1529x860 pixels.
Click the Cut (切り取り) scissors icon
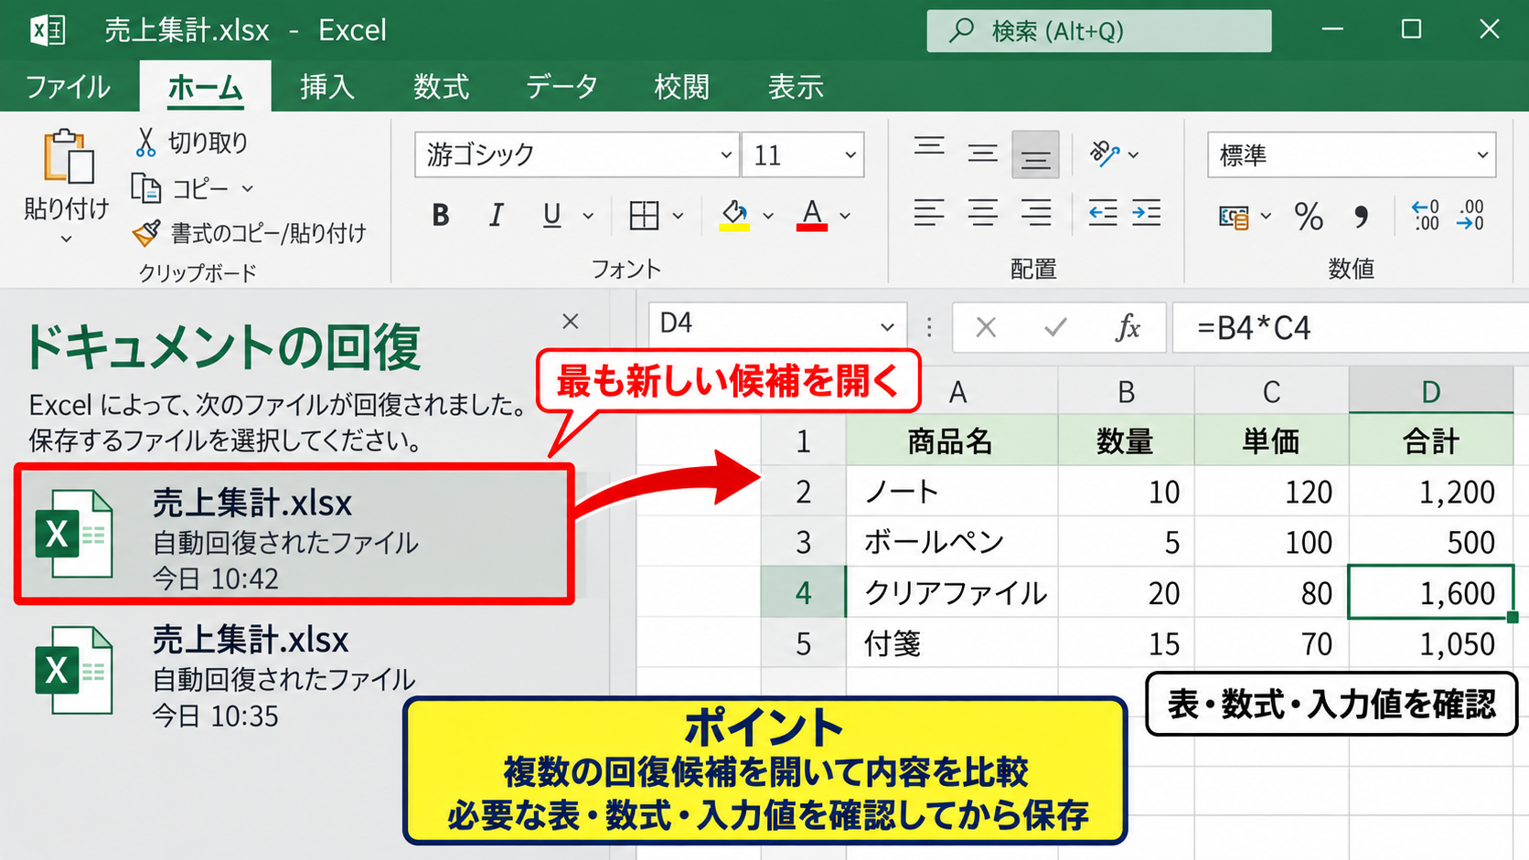[x=145, y=143]
